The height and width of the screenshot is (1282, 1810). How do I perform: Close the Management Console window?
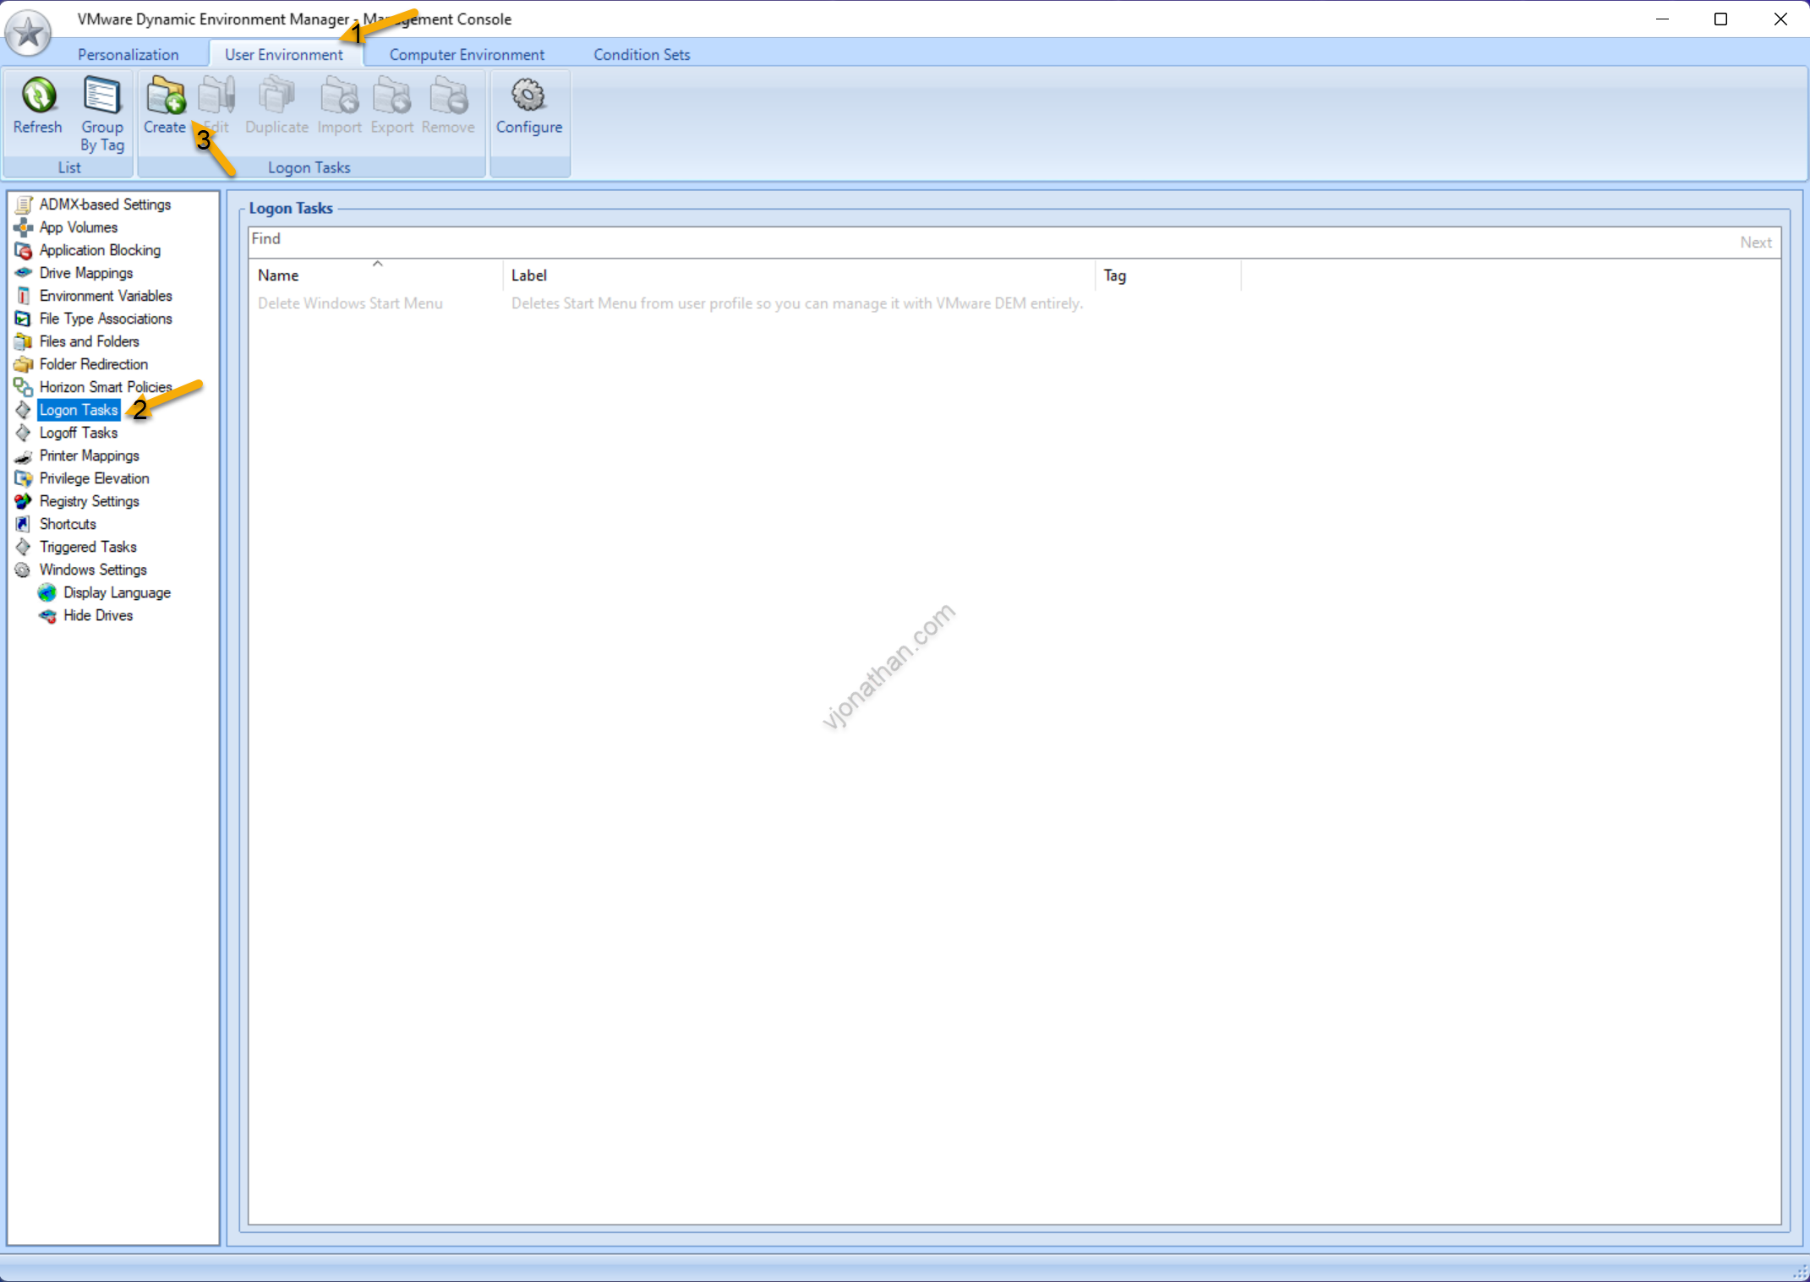tap(1780, 19)
